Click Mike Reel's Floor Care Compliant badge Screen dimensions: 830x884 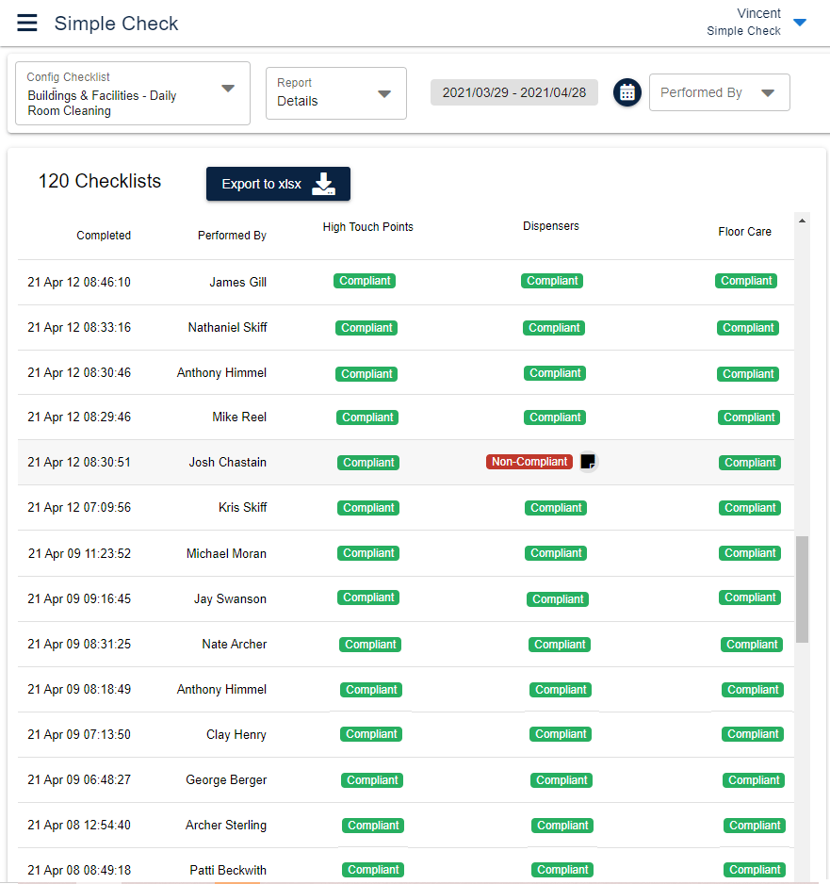[x=748, y=417]
